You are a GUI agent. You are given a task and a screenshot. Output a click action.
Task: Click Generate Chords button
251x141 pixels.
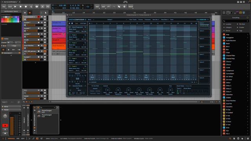click(x=78, y=86)
